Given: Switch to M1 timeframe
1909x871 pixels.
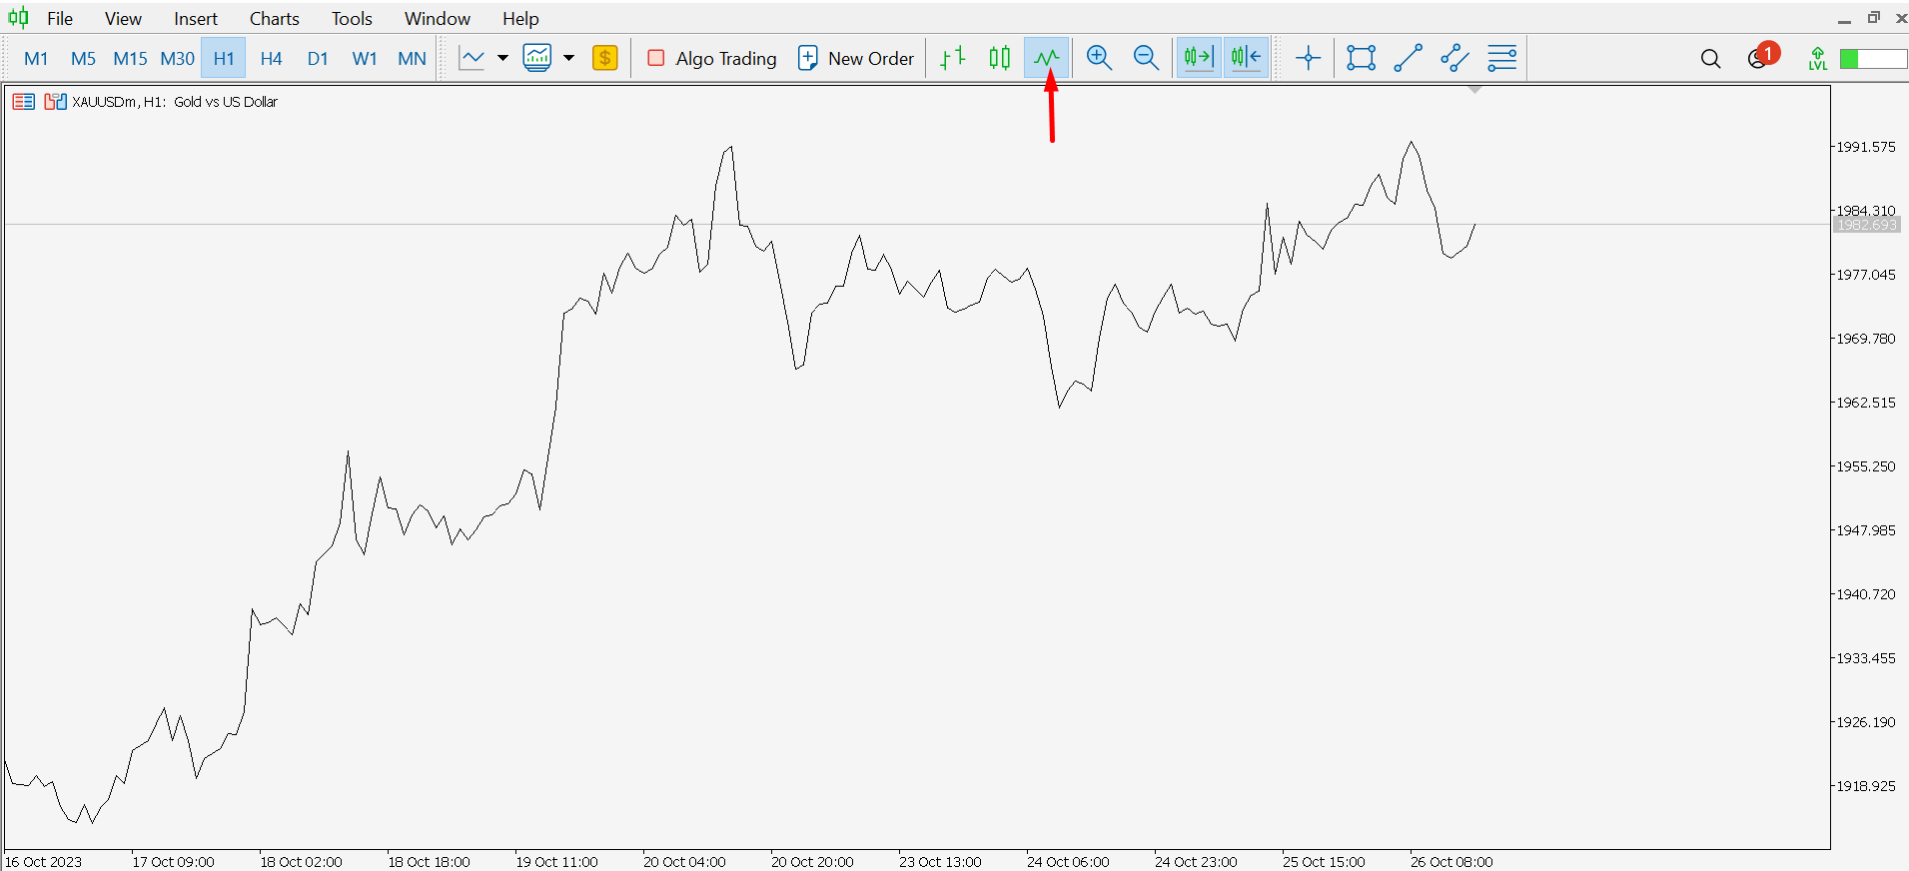Looking at the screenshot, I should point(36,58).
